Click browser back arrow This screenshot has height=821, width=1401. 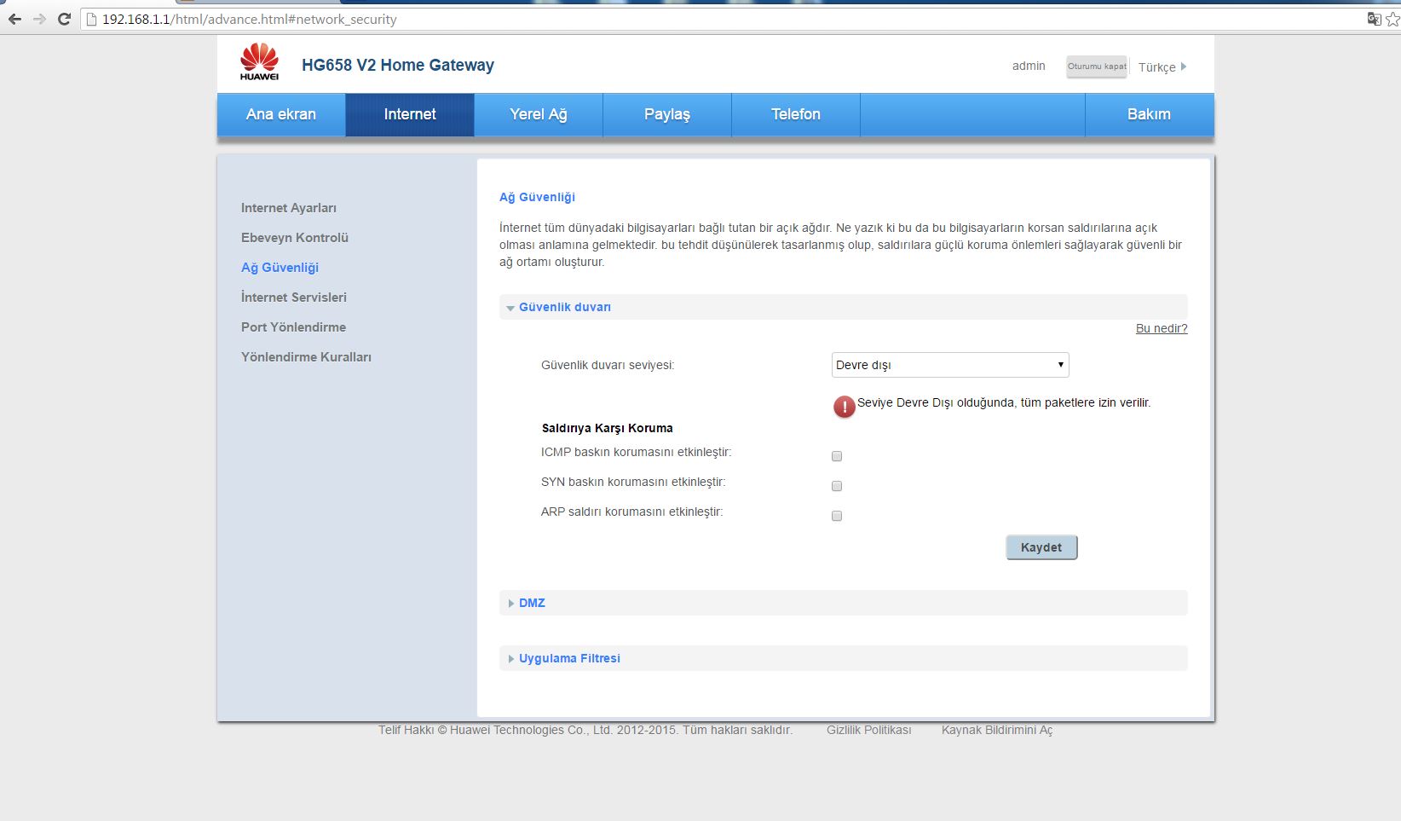coord(14,19)
